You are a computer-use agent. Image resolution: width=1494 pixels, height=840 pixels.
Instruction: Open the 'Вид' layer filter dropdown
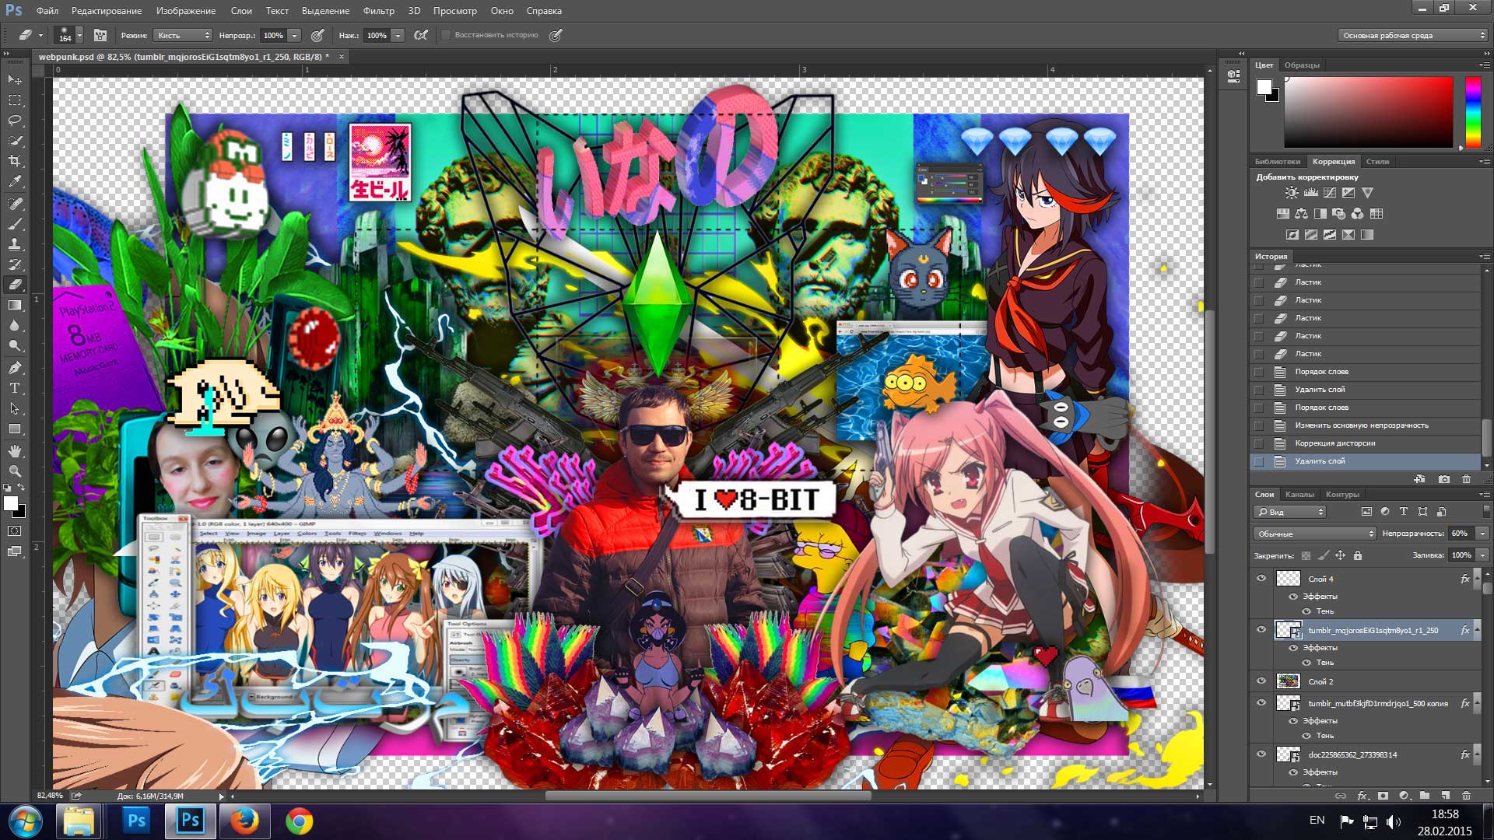pos(1289,512)
